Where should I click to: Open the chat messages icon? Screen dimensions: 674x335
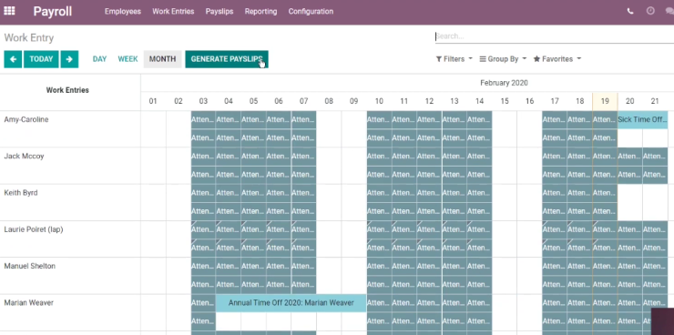(669, 12)
